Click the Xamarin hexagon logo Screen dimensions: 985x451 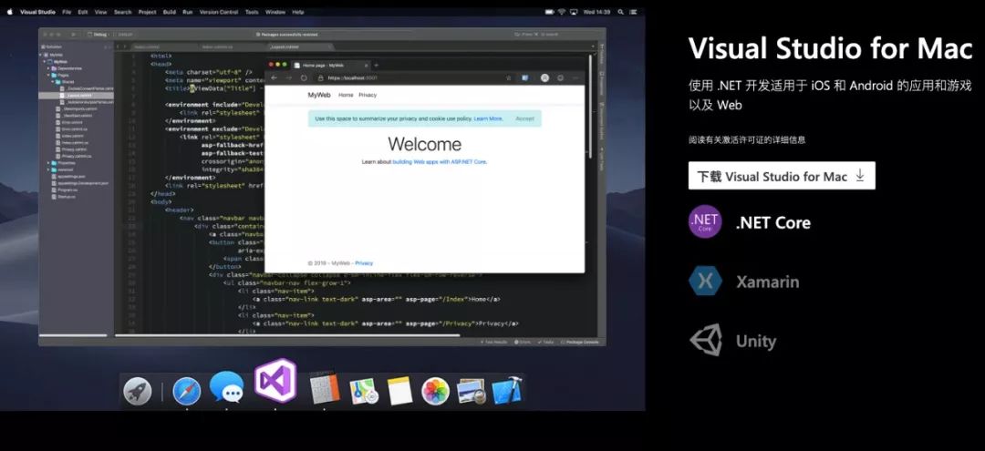pos(705,282)
